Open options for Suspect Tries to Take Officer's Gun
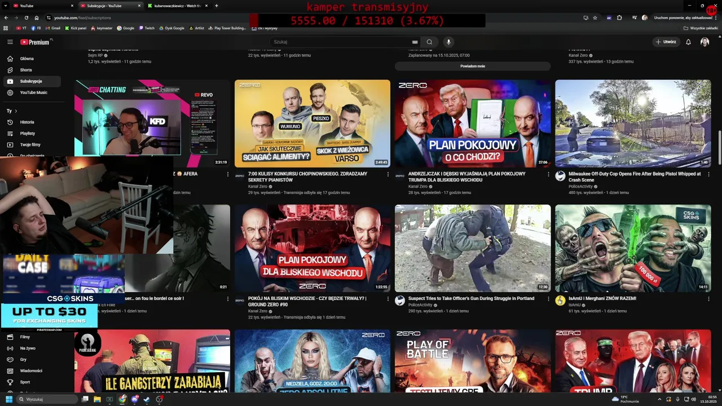 point(548,299)
